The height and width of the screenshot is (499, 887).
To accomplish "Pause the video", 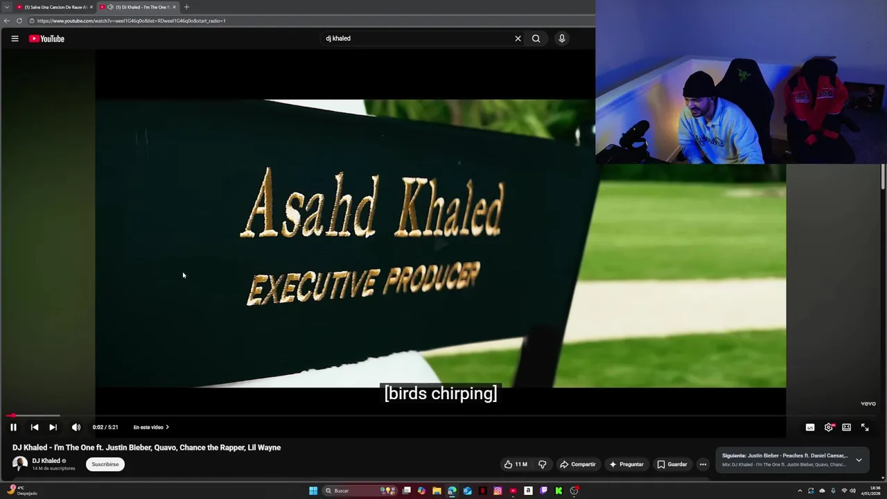I will pos(13,428).
